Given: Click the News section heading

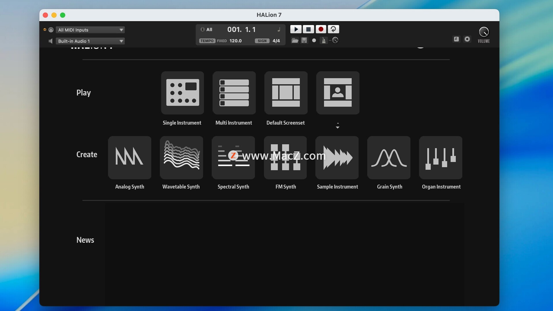Looking at the screenshot, I should 85,240.
